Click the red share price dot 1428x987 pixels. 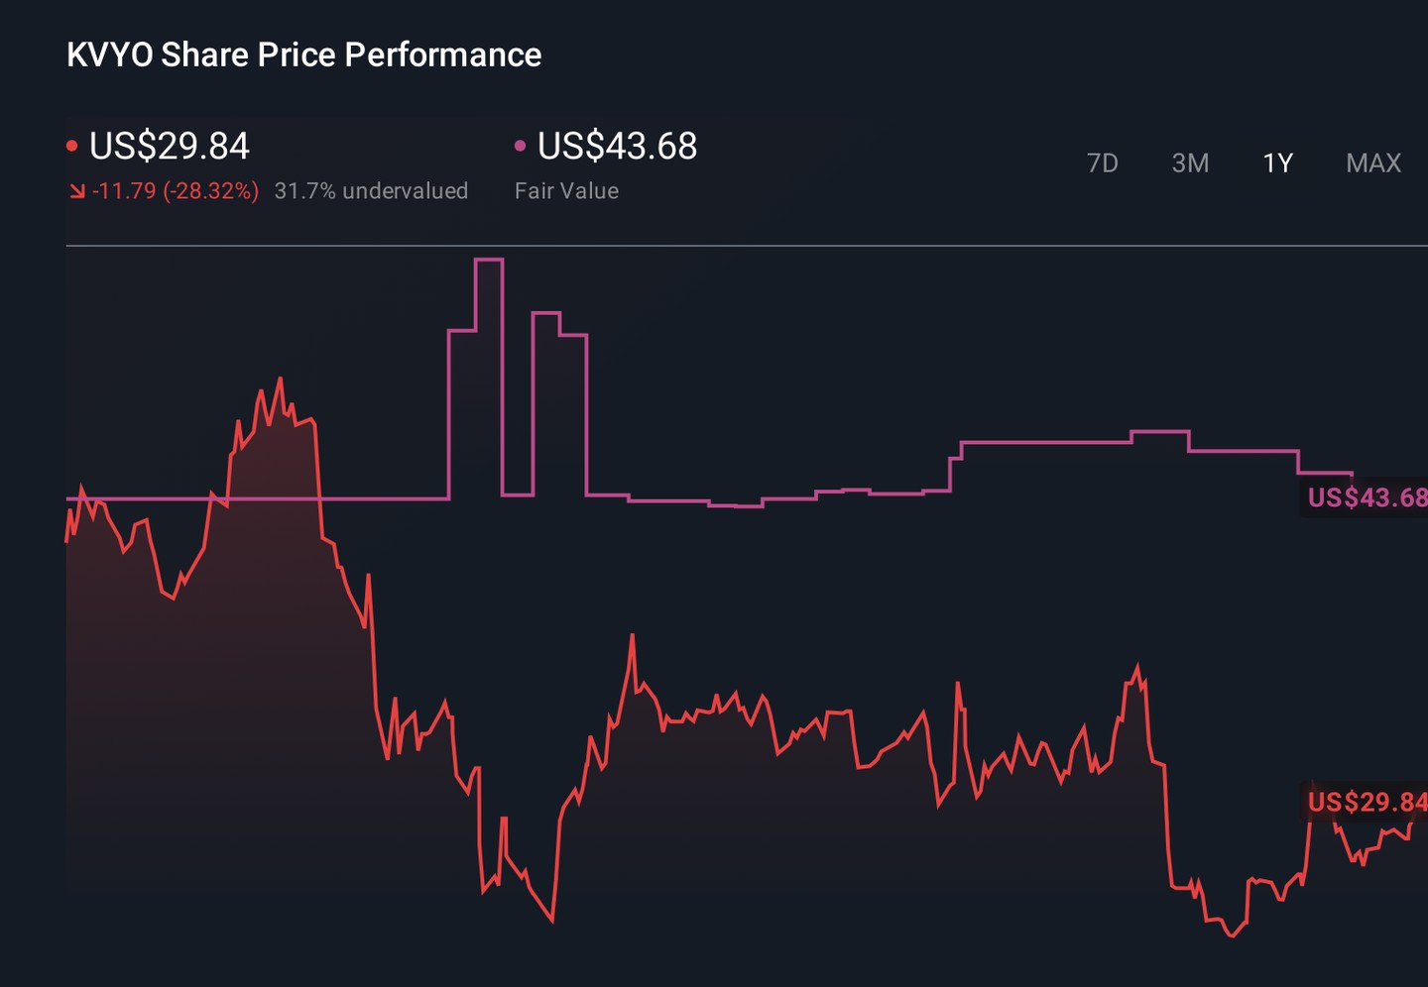pos(71,147)
